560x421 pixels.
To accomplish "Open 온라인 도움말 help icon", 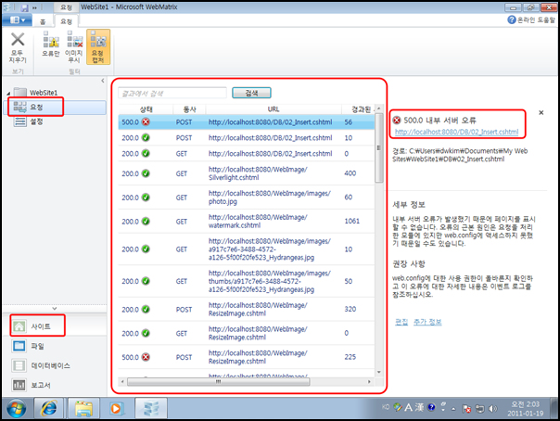I will 512,20.
